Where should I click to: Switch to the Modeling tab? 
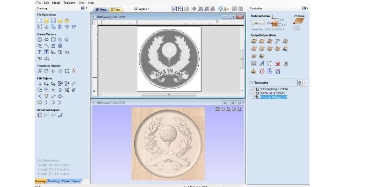[x=53, y=181]
